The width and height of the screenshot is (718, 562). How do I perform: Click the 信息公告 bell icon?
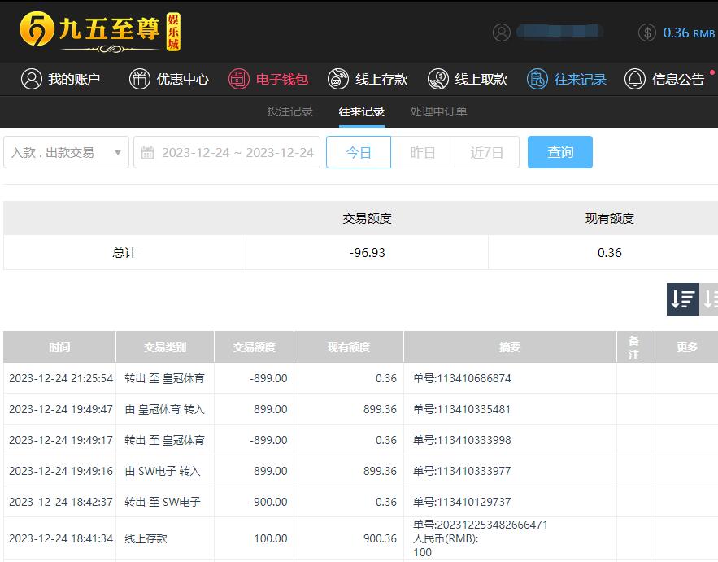point(635,79)
